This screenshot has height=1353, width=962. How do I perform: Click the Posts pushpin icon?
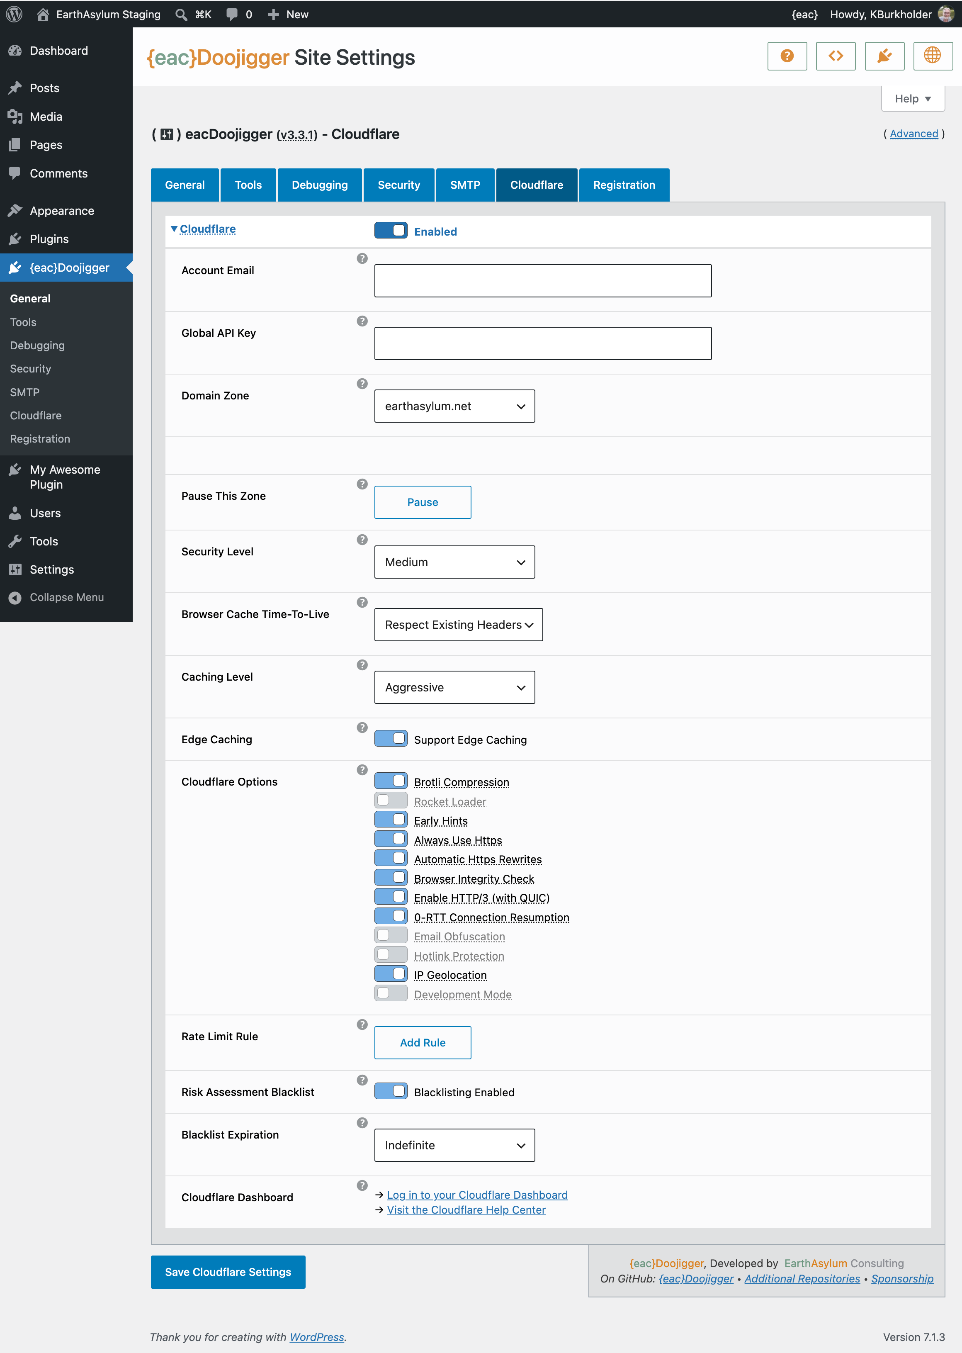click(15, 88)
